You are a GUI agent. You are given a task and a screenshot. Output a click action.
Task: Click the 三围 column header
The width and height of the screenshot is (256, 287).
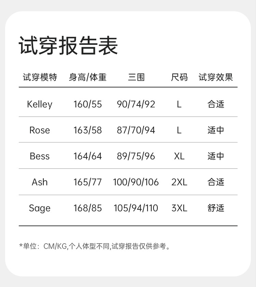136,77
